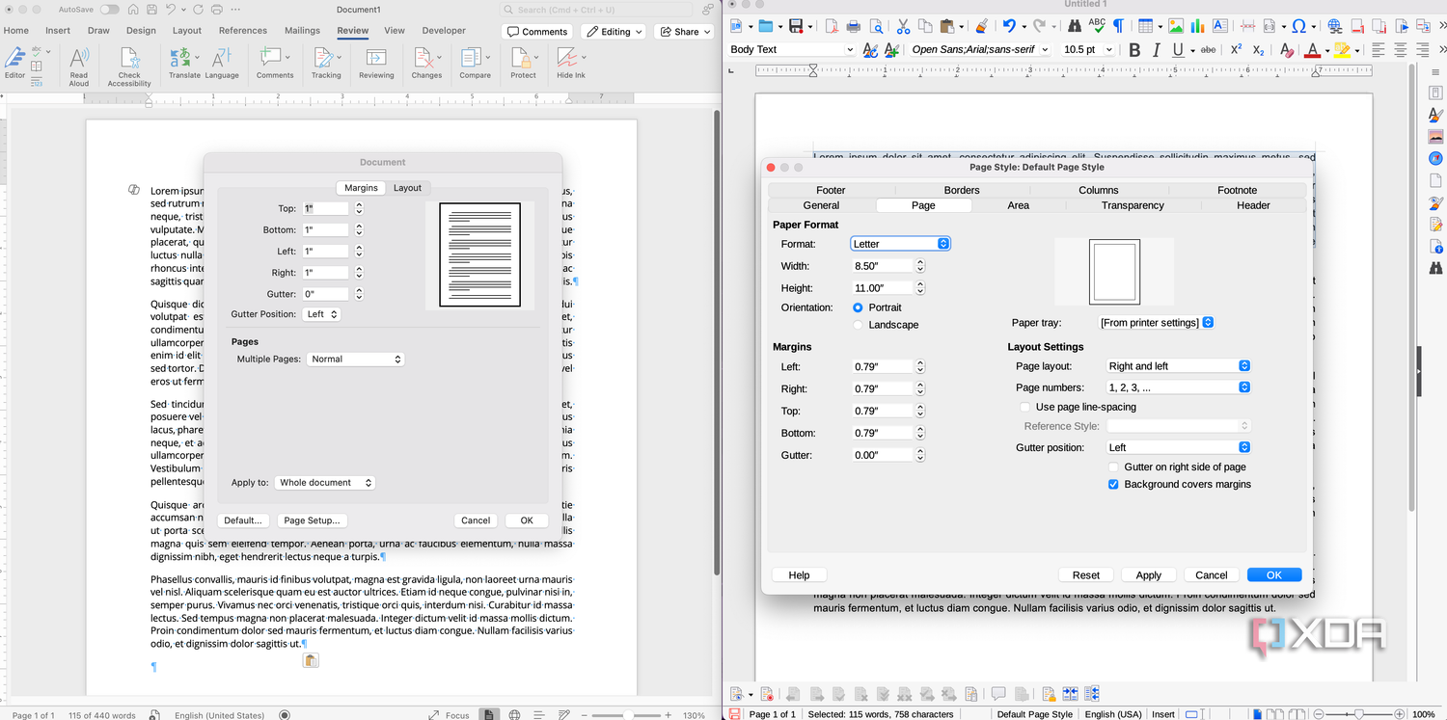Click the Top margin field in Word dialog

[x=325, y=208]
